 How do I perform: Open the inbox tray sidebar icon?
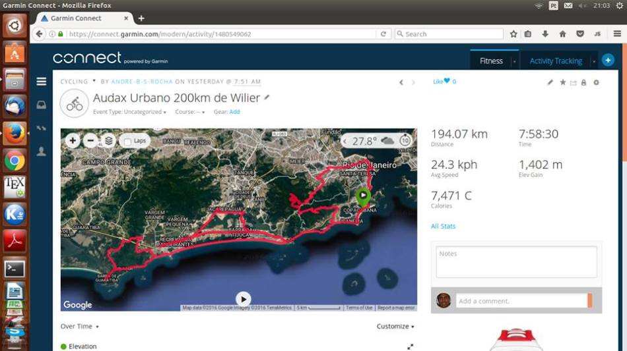pos(41,105)
